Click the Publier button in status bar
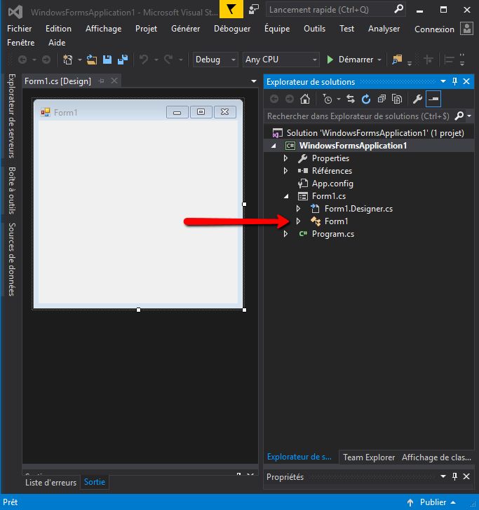The height and width of the screenshot is (510, 479). (x=433, y=502)
